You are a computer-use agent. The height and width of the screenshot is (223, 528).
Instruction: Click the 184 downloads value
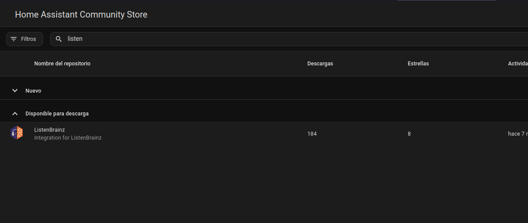312,134
